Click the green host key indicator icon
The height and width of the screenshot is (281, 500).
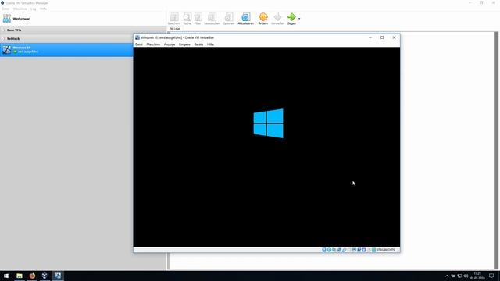point(373,250)
